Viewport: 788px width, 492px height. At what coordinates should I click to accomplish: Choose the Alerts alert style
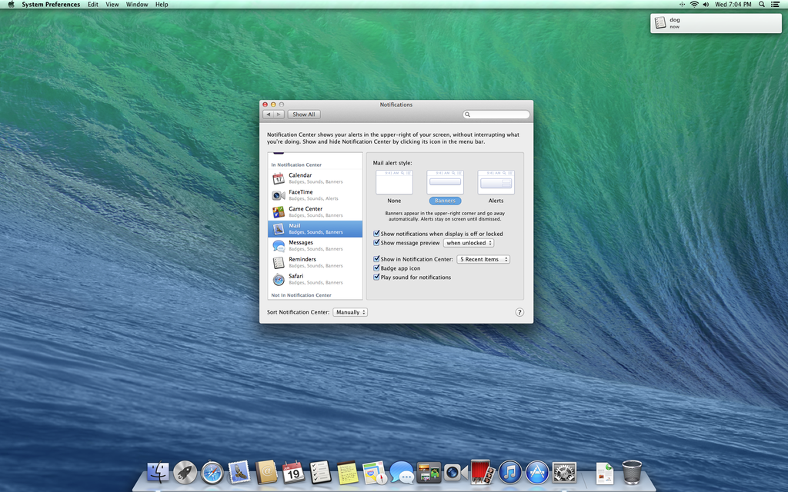pos(496,181)
